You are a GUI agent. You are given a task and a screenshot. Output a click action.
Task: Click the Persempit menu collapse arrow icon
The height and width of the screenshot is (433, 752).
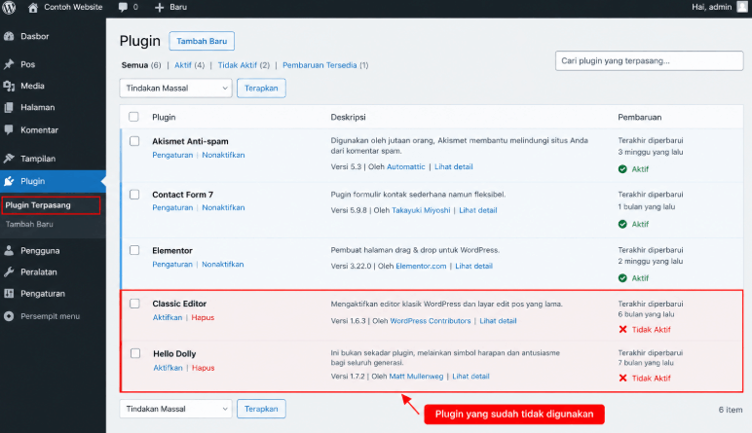pos(9,316)
